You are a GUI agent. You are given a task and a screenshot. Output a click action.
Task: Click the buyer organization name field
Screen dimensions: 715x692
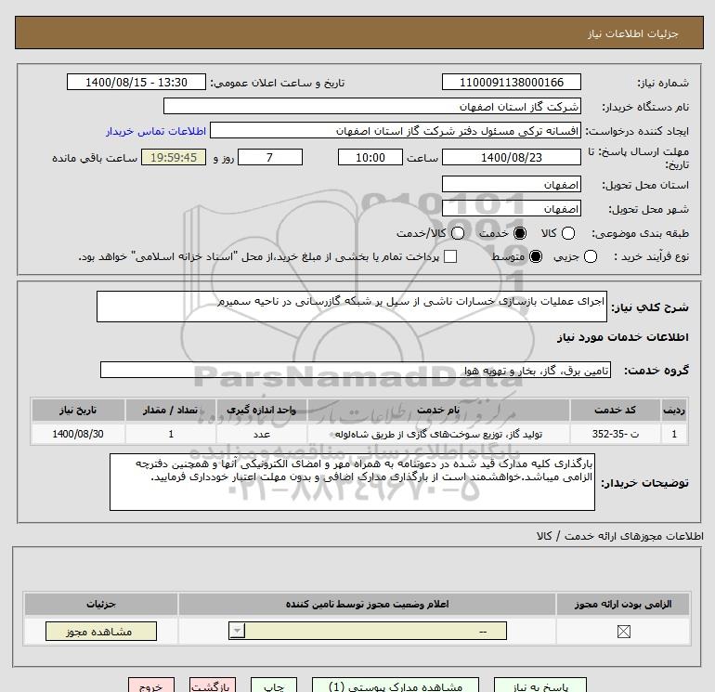coord(372,106)
